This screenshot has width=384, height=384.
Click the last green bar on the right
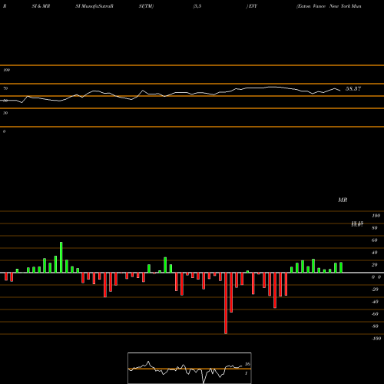click(x=341, y=267)
